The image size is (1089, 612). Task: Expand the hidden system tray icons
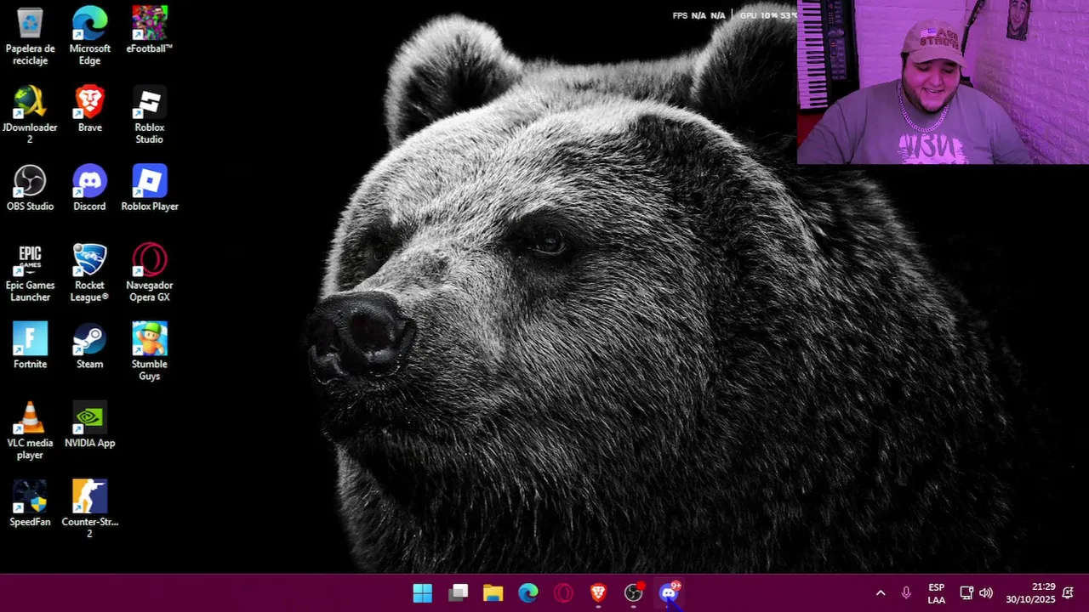[881, 593]
